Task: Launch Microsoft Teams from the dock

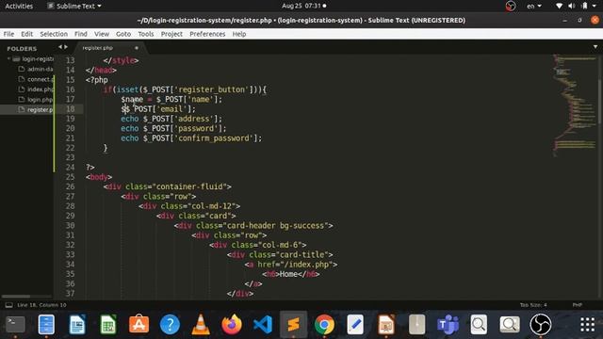Action: point(448,324)
